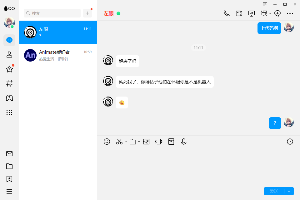Send a picture via the image icon
Image resolution: width=300 pixels, height=200 pixels.
(x=146, y=142)
